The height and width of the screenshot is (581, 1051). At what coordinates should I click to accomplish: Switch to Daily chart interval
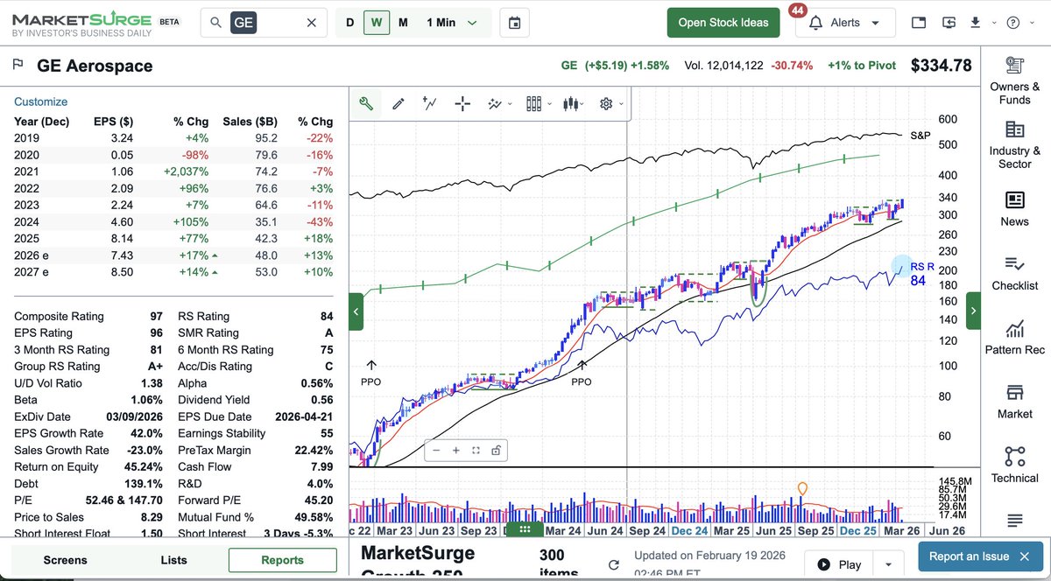(x=350, y=23)
